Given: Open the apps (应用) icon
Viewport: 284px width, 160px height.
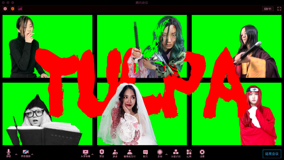Looking at the screenshot, I should (189, 153).
